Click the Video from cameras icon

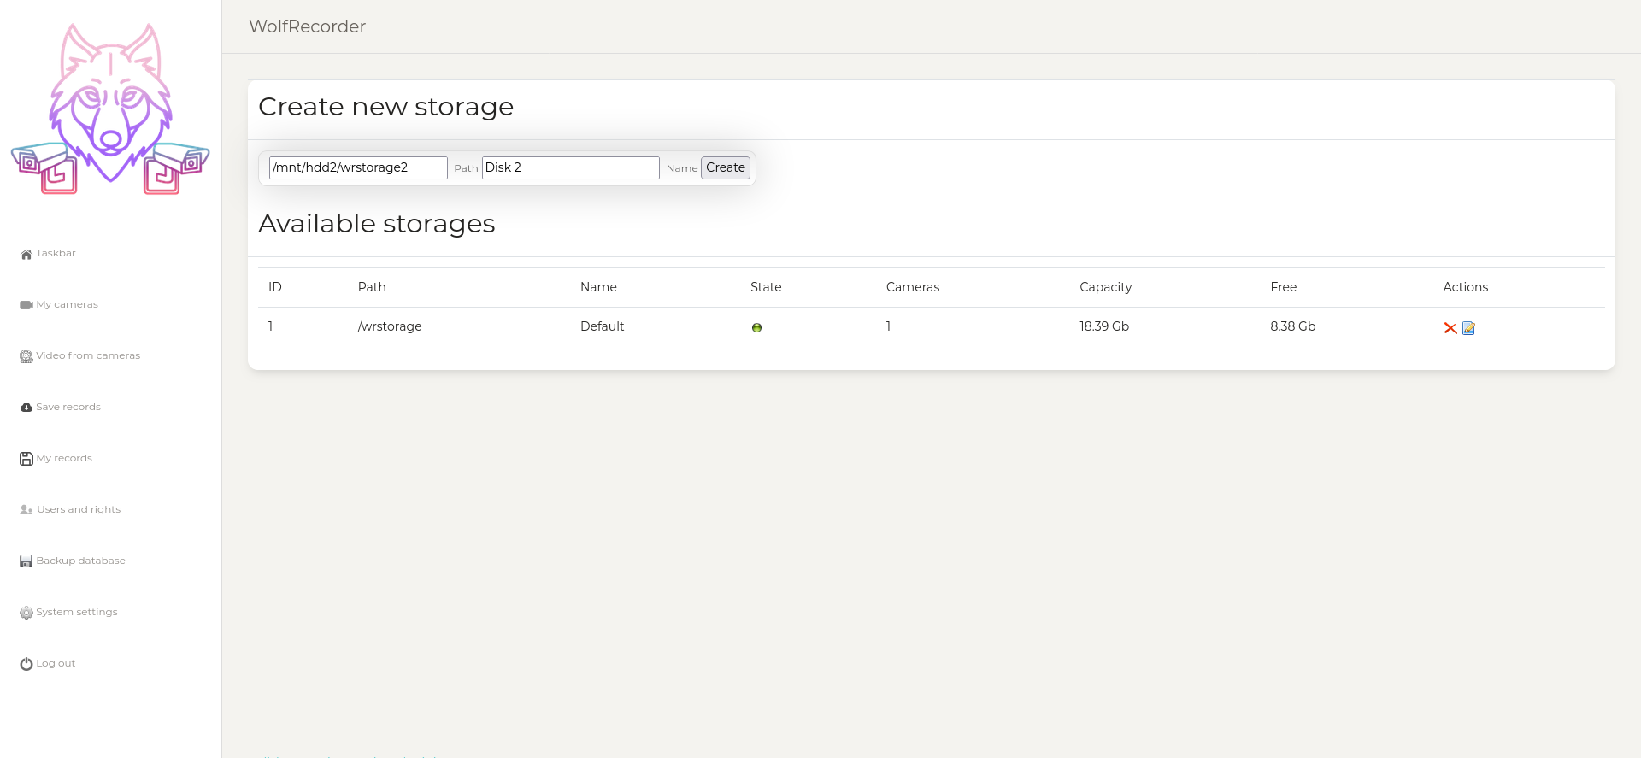(26, 356)
